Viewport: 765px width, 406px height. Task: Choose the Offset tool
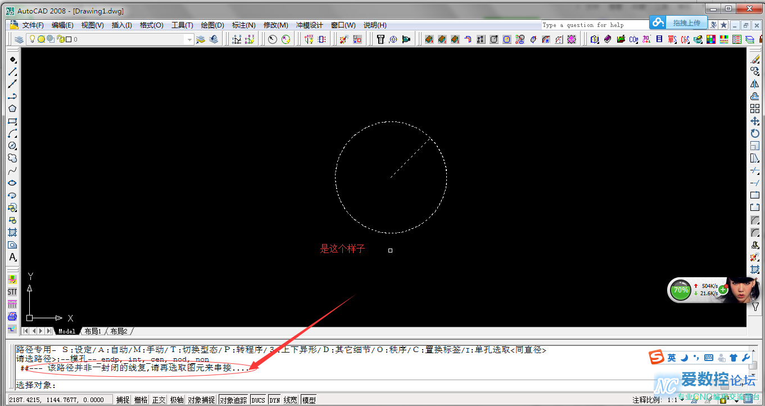pyautogui.click(x=755, y=96)
